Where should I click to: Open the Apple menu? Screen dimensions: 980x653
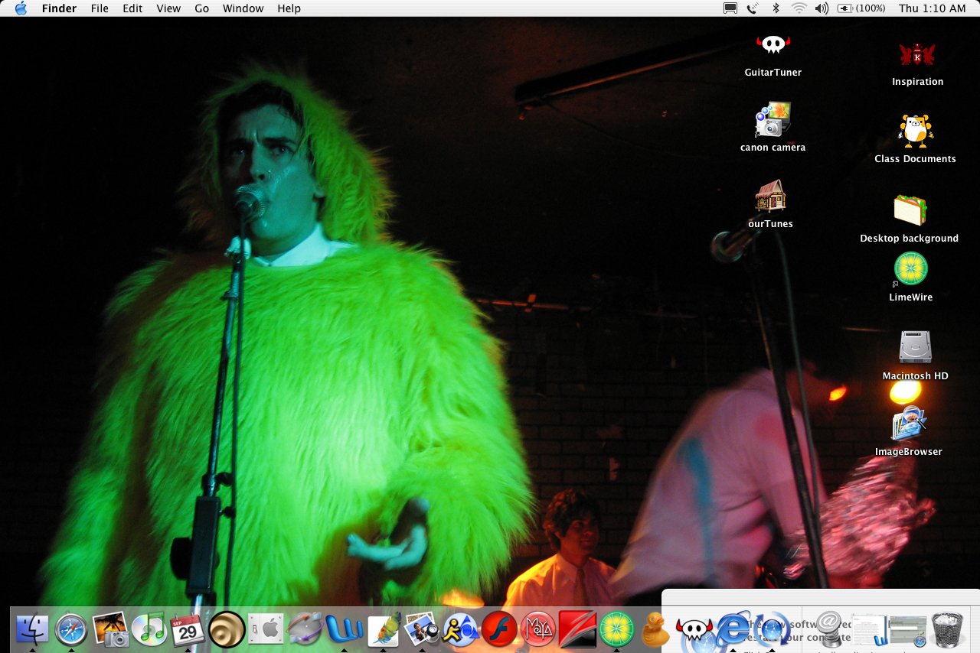[21, 8]
